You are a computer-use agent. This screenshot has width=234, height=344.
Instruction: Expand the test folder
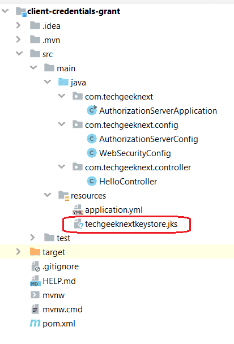(32, 238)
